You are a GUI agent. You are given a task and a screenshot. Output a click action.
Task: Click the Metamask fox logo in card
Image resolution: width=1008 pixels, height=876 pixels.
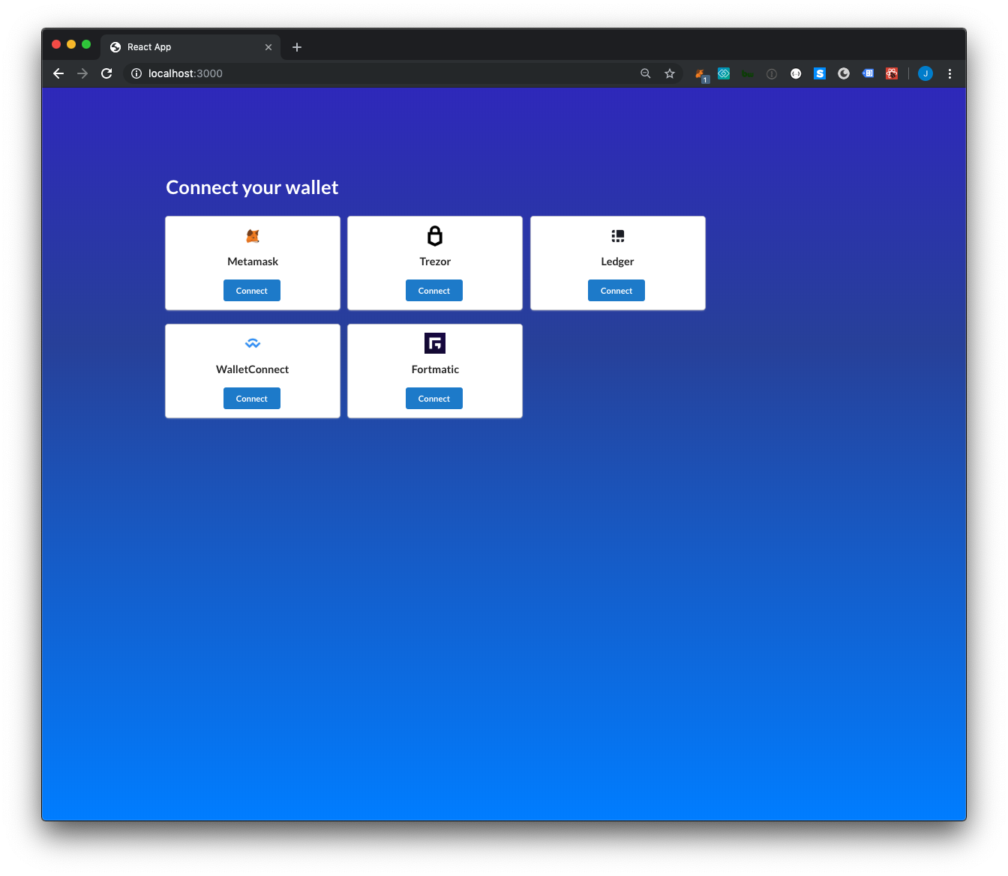(x=253, y=236)
